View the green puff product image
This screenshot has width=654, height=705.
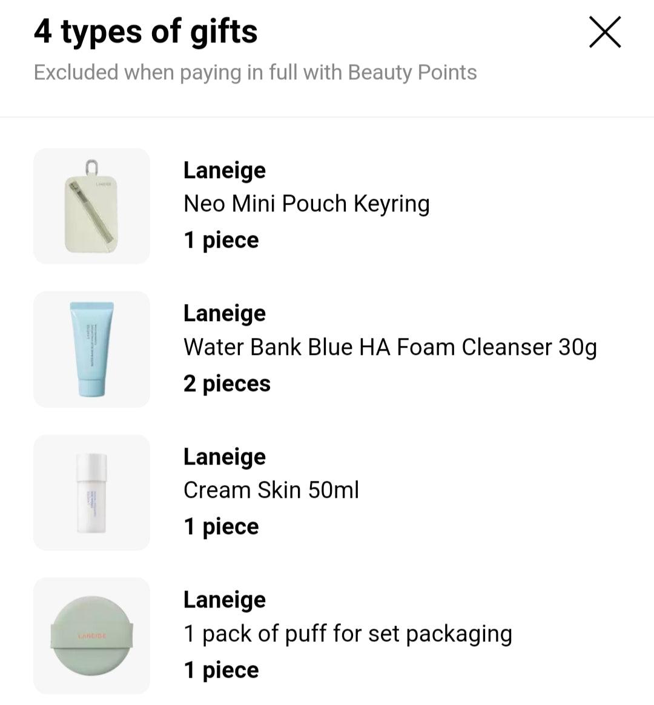[91, 635]
